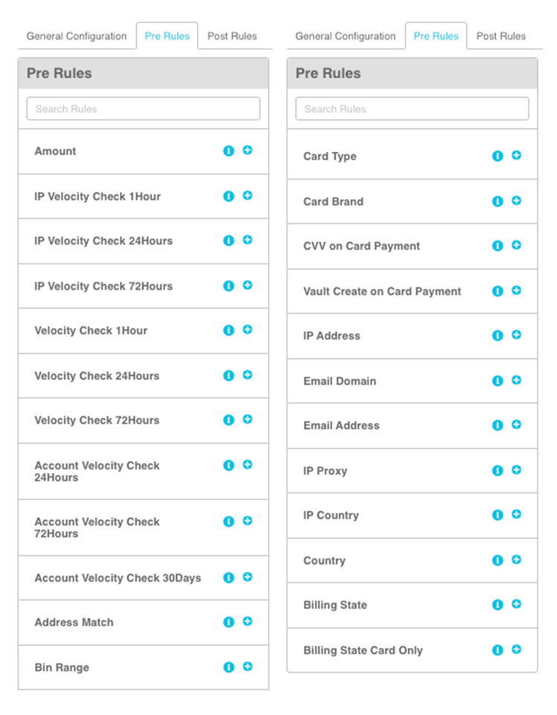
Task: Focus the left Search Rules field
Action: (x=143, y=109)
